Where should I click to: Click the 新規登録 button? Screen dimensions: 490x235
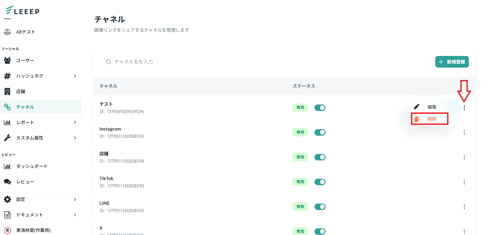pyautogui.click(x=452, y=62)
